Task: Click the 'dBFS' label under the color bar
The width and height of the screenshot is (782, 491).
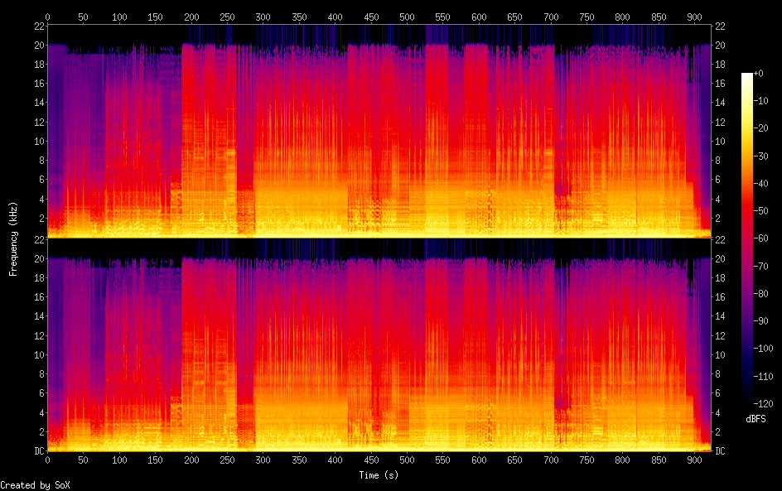Action: coord(755,420)
